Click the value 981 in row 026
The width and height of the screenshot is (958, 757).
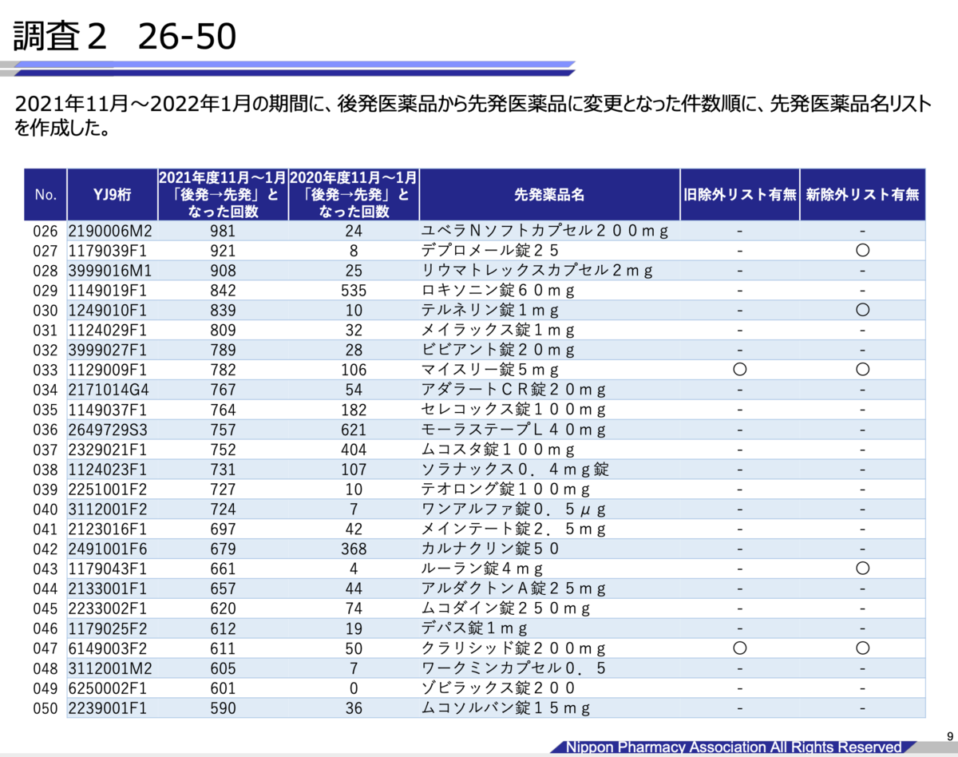[223, 231]
